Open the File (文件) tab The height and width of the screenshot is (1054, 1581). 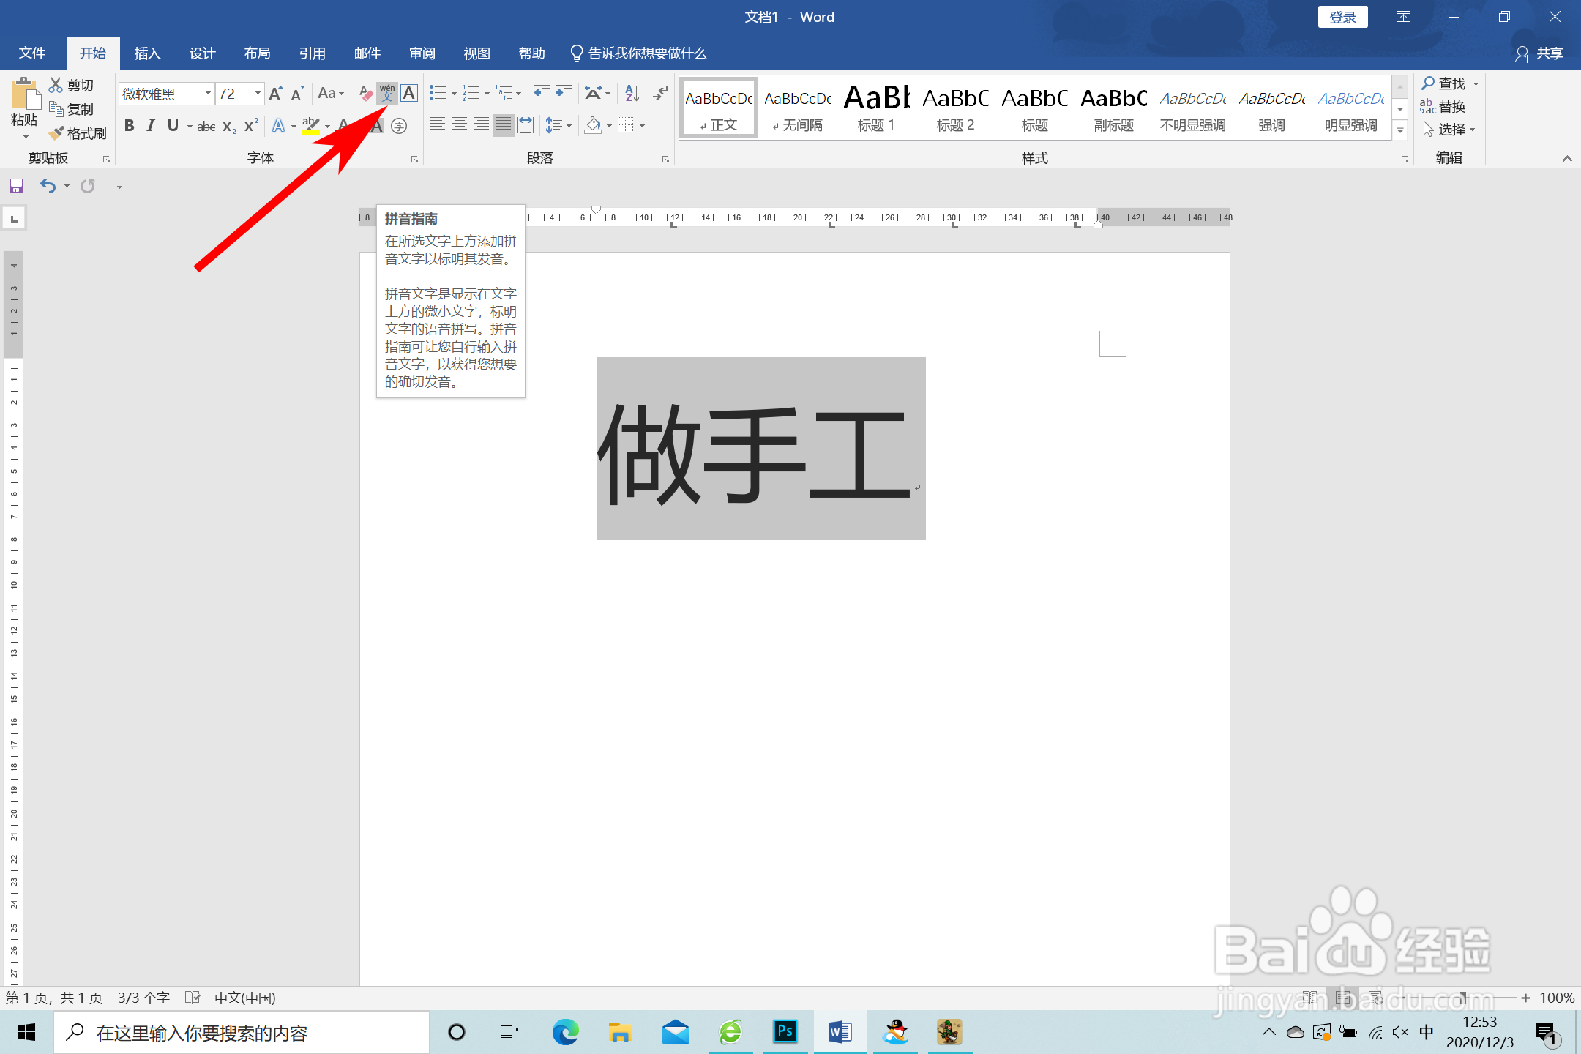pos(32,53)
